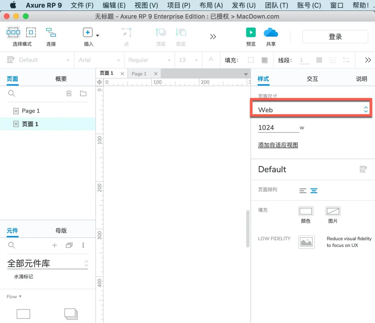Click the add page icon
The width and height of the screenshot is (375, 323).
coord(69,94)
